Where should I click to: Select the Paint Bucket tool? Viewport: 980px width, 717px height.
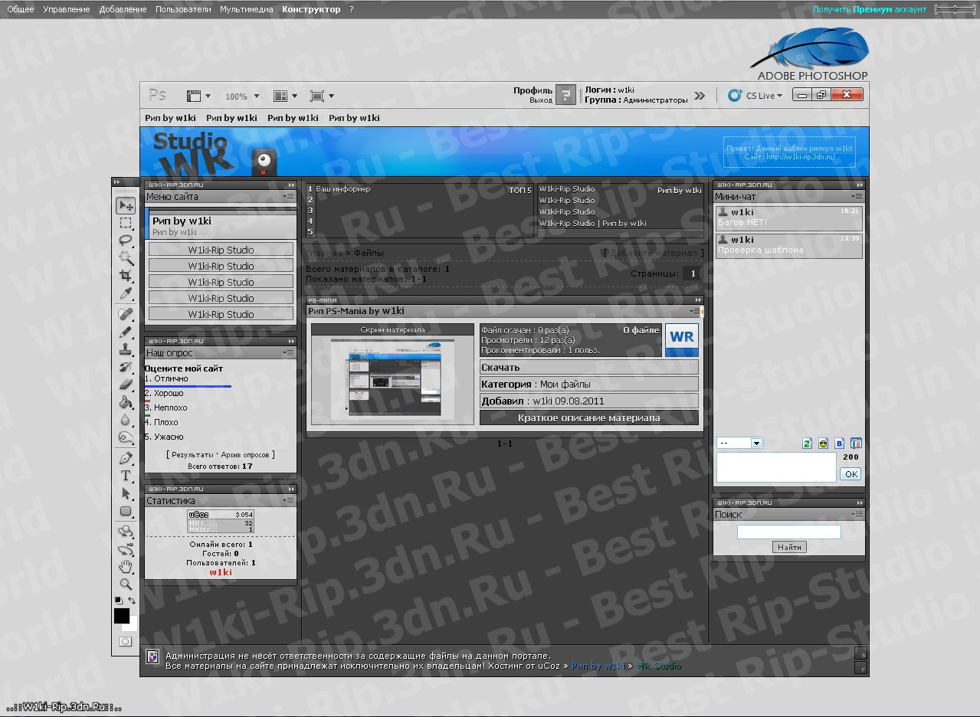126,402
